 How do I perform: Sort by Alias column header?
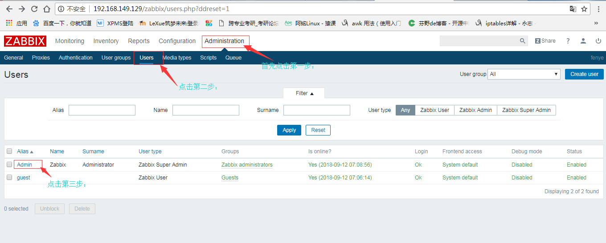pyautogui.click(x=25, y=151)
